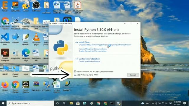Open VLC media player desktop shortcut
189x106 pixels.
click(x=36, y=39)
